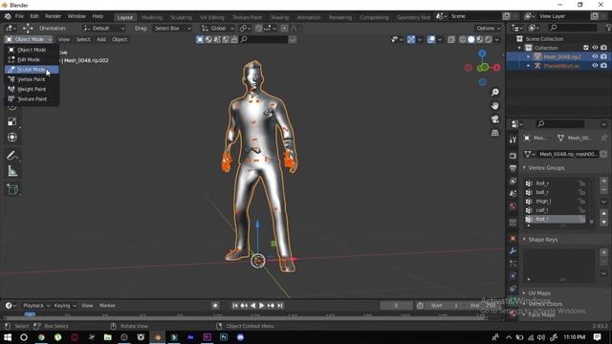Open the Tool properties tab
Viewport: 612px width, 344px height.
[x=513, y=140]
